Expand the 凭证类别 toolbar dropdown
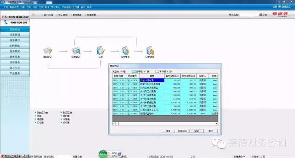 click(62, 15)
